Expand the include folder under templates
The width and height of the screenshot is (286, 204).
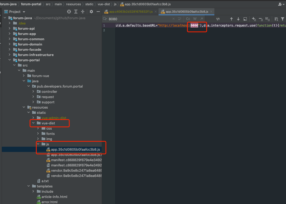[x=33, y=191]
